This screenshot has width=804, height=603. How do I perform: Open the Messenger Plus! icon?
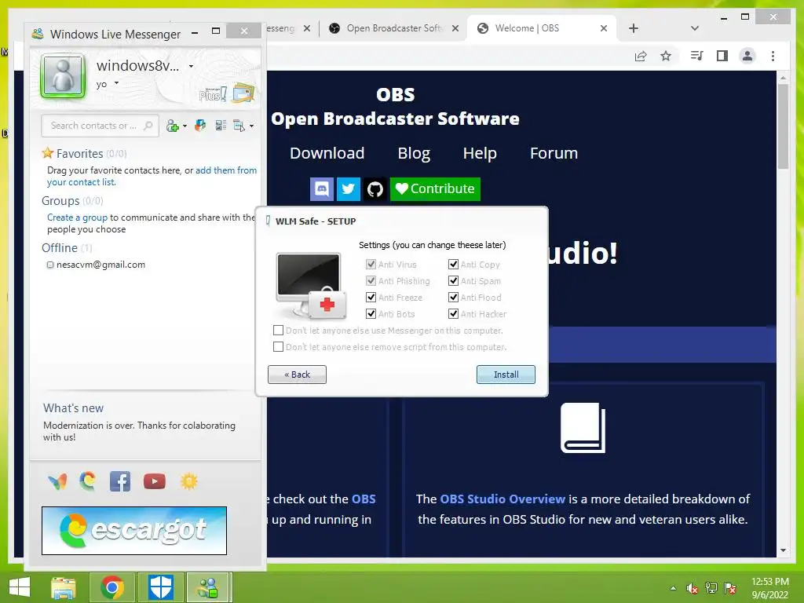pyautogui.click(x=214, y=94)
